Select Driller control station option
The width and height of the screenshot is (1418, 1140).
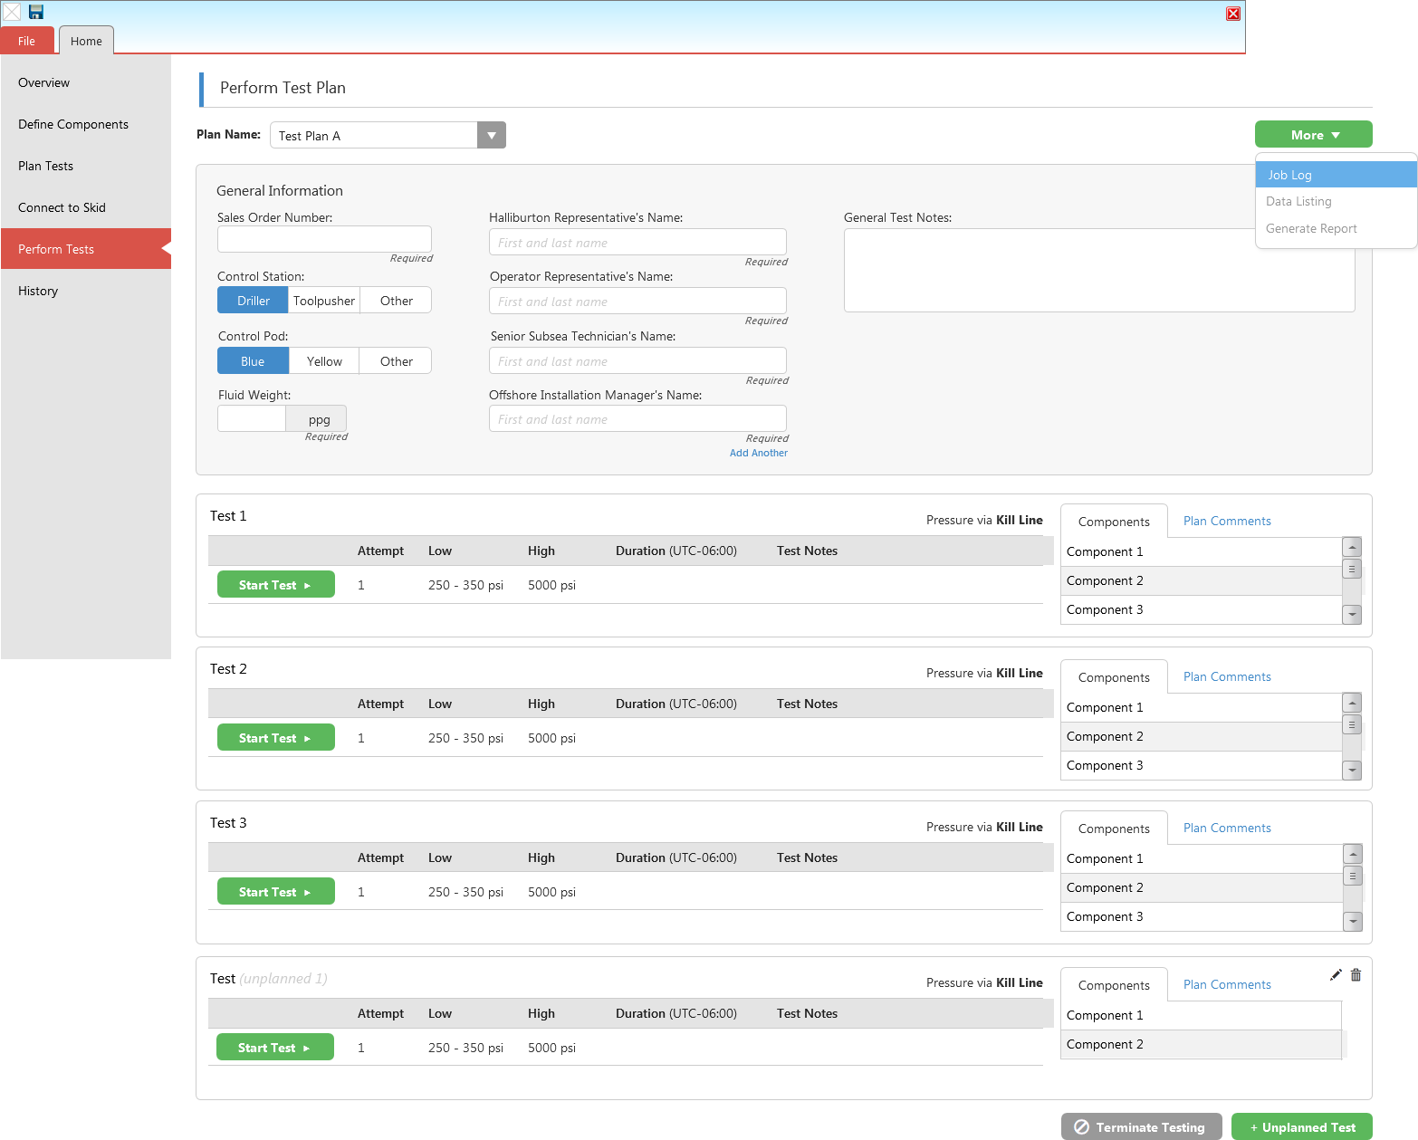pyautogui.click(x=253, y=301)
